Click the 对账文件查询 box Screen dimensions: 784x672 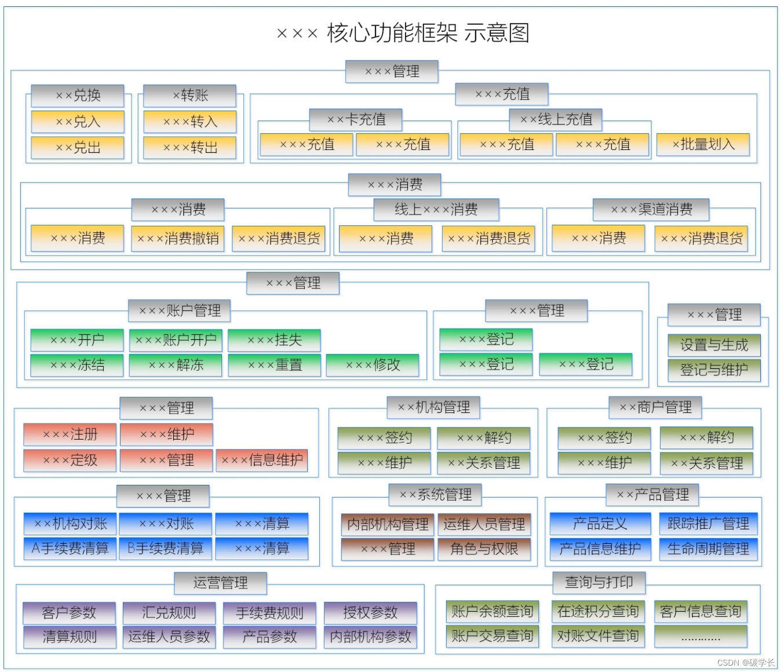click(597, 636)
